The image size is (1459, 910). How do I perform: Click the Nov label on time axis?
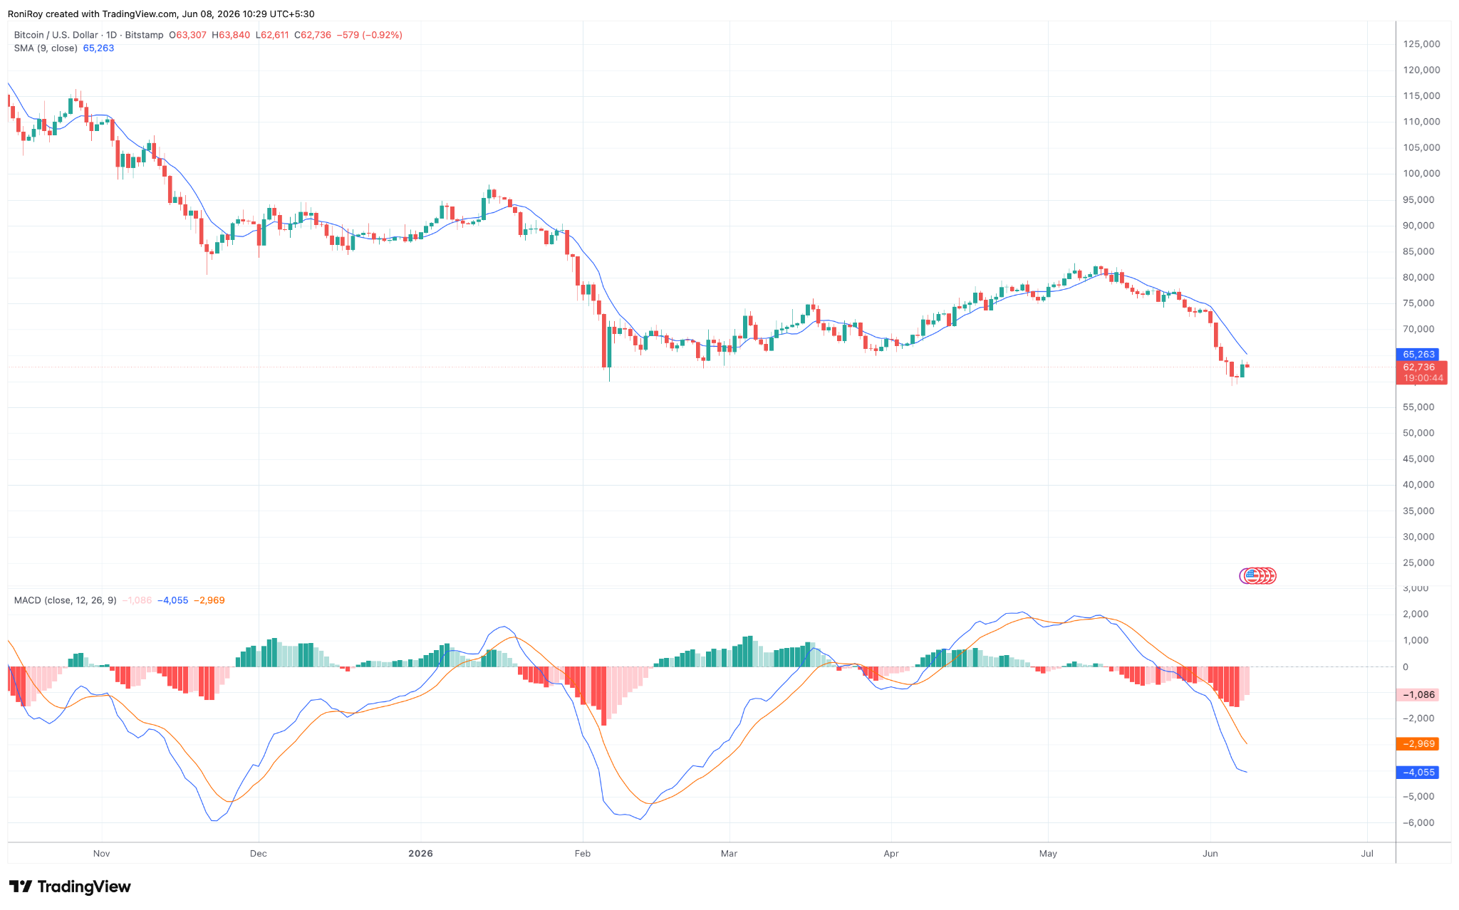(x=102, y=853)
